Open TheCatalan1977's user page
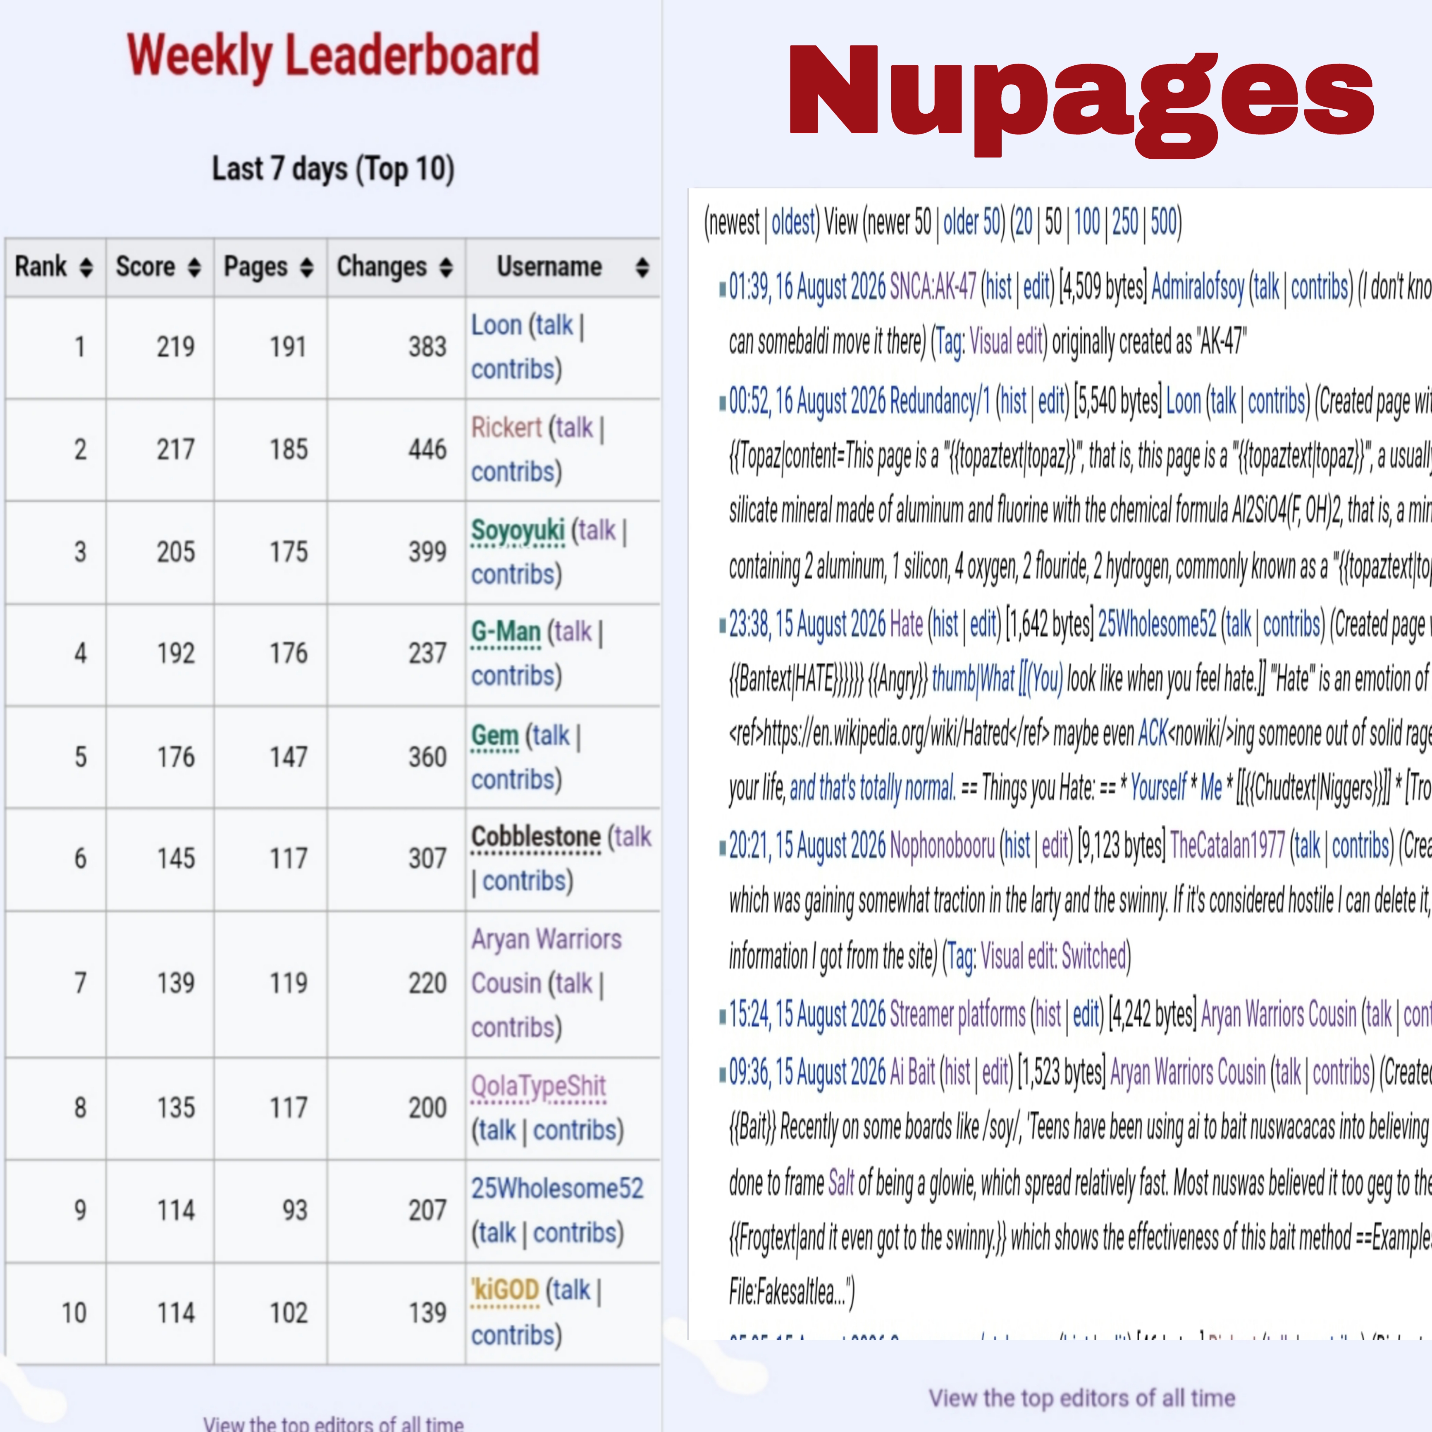The image size is (1432, 1432). tap(1227, 845)
